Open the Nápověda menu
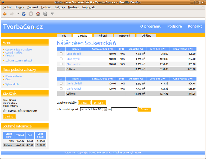The image size is (206, 159). pyautogui.click(x=89, y=7)
